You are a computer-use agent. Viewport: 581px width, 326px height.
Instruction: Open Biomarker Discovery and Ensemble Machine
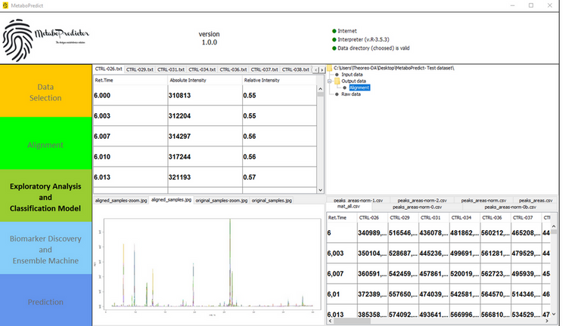pyautogui.click(x=45, y=248)
